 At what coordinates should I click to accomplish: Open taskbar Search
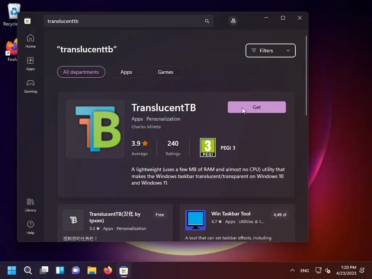coord(28,270)
